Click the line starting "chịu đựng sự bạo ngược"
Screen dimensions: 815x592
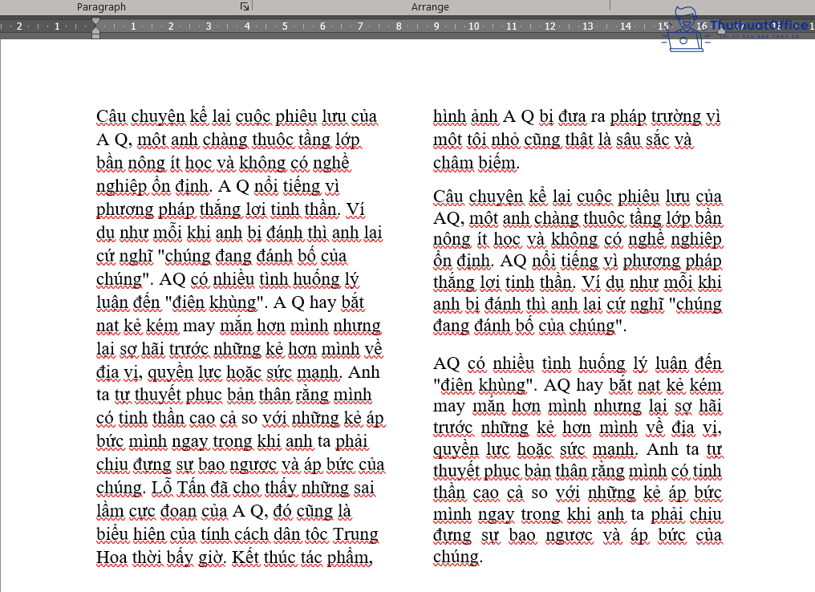point(240,464)
